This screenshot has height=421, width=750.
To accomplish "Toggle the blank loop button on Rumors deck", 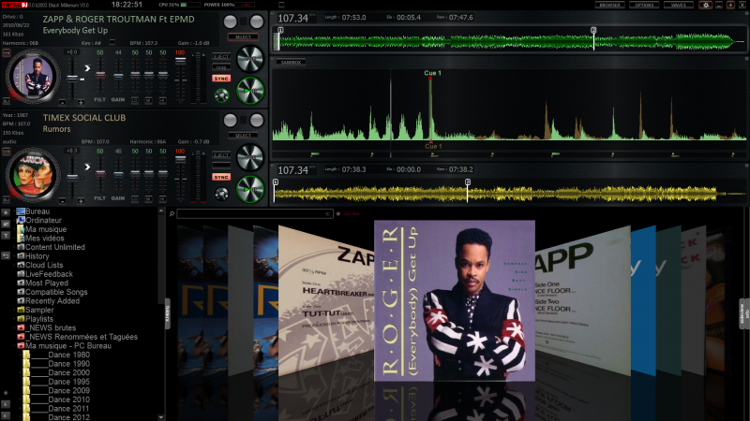I will (x=221, y=166).
